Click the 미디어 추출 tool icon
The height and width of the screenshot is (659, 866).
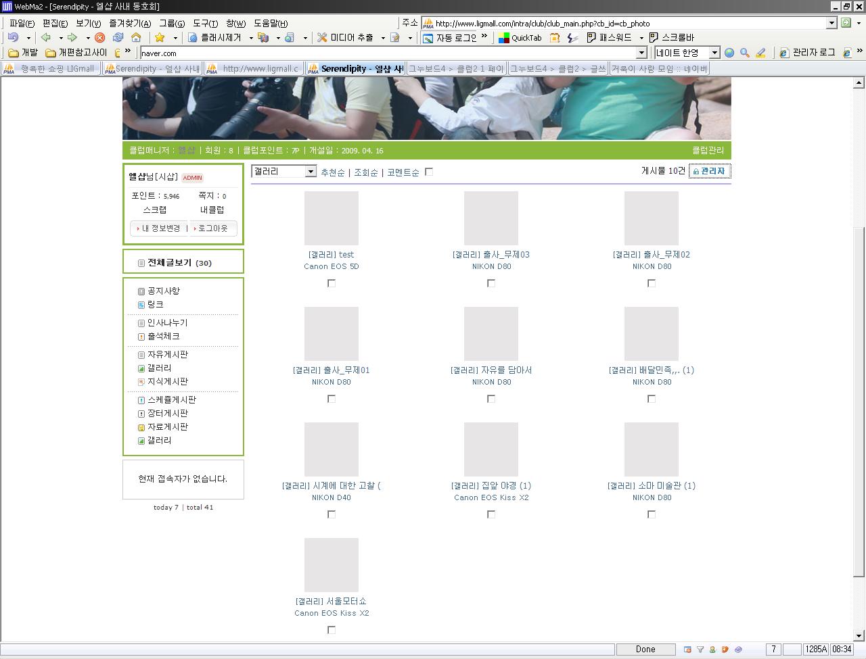(x=322, y=38)
